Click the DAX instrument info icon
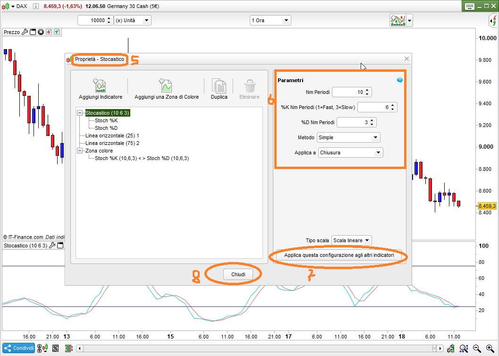 tap(36, 6)
